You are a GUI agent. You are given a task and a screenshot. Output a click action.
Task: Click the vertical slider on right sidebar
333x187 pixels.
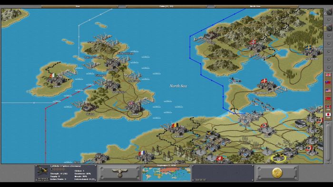(329, 144)
